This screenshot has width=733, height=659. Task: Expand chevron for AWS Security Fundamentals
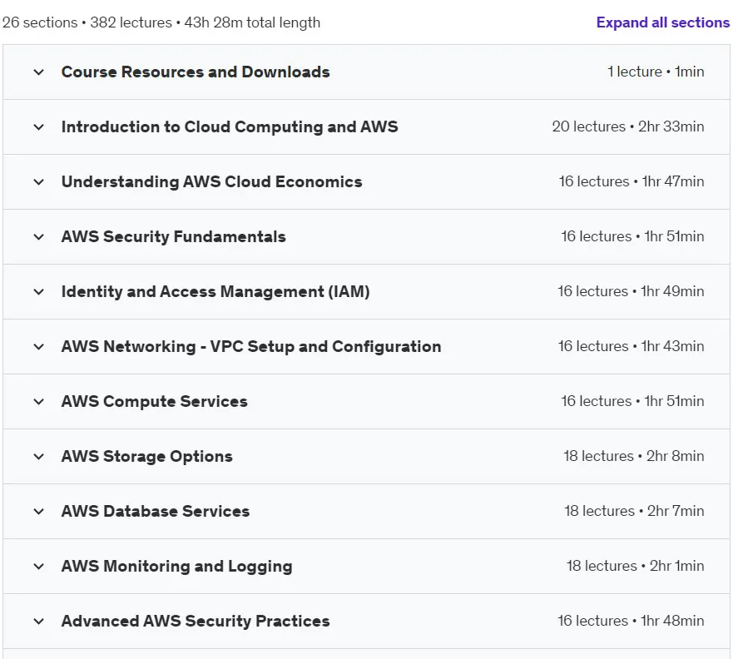pyautogui.click(x=39, y=237)
